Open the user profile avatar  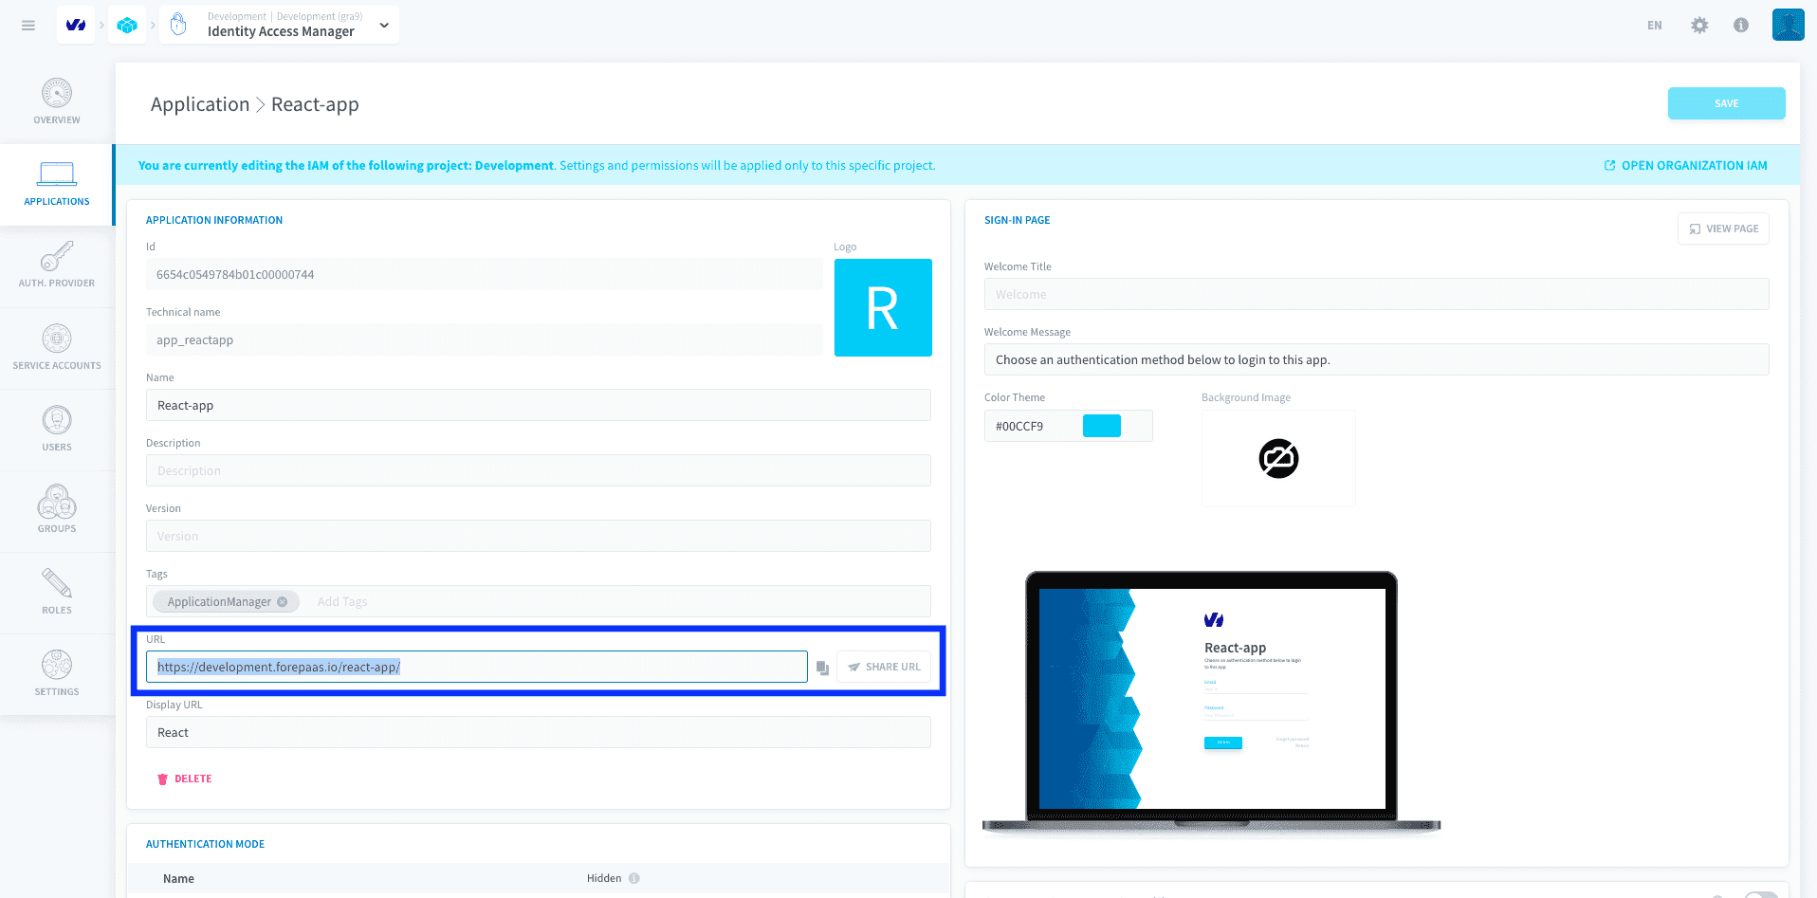tap(1789, 25)
